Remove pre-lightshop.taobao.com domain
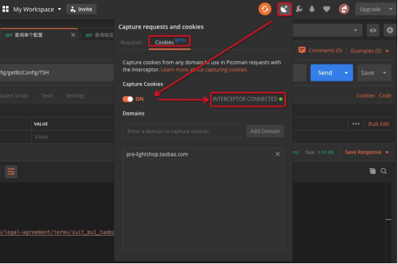This screenshot has height=264, width=398. (x=277, y=154)
